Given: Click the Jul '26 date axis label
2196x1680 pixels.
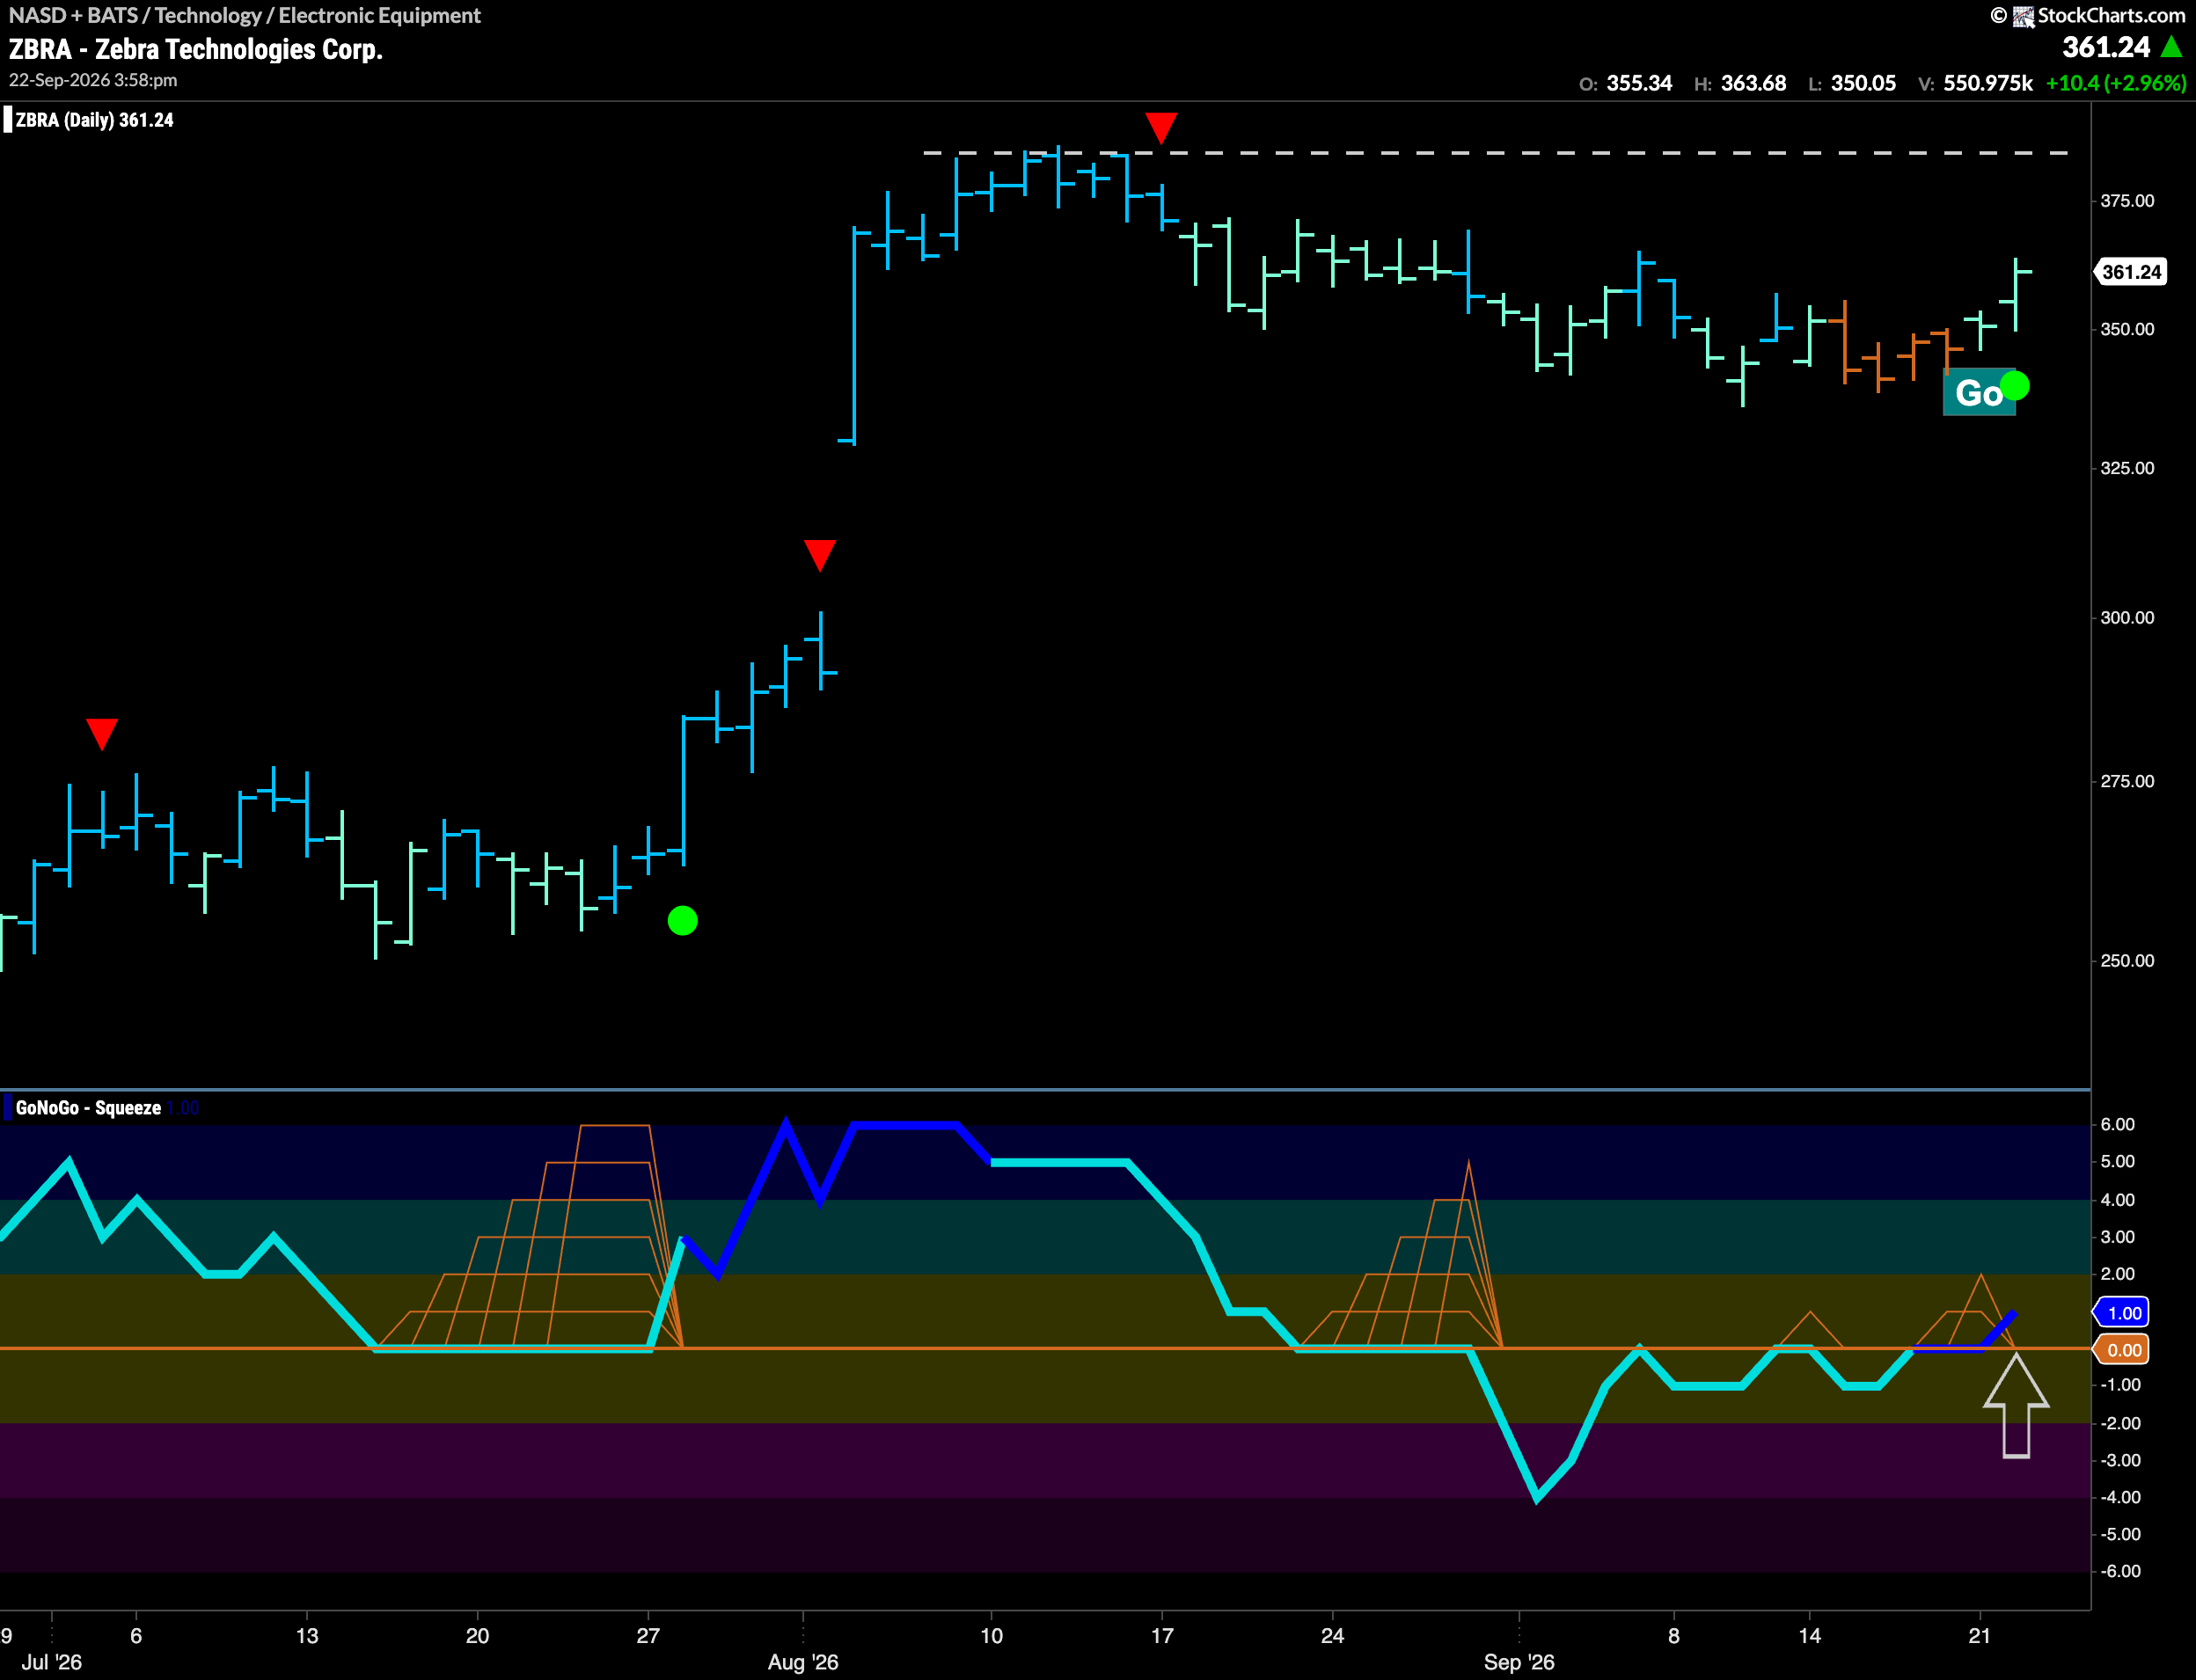Looking at the screenshot, I should coord(51,1662).
